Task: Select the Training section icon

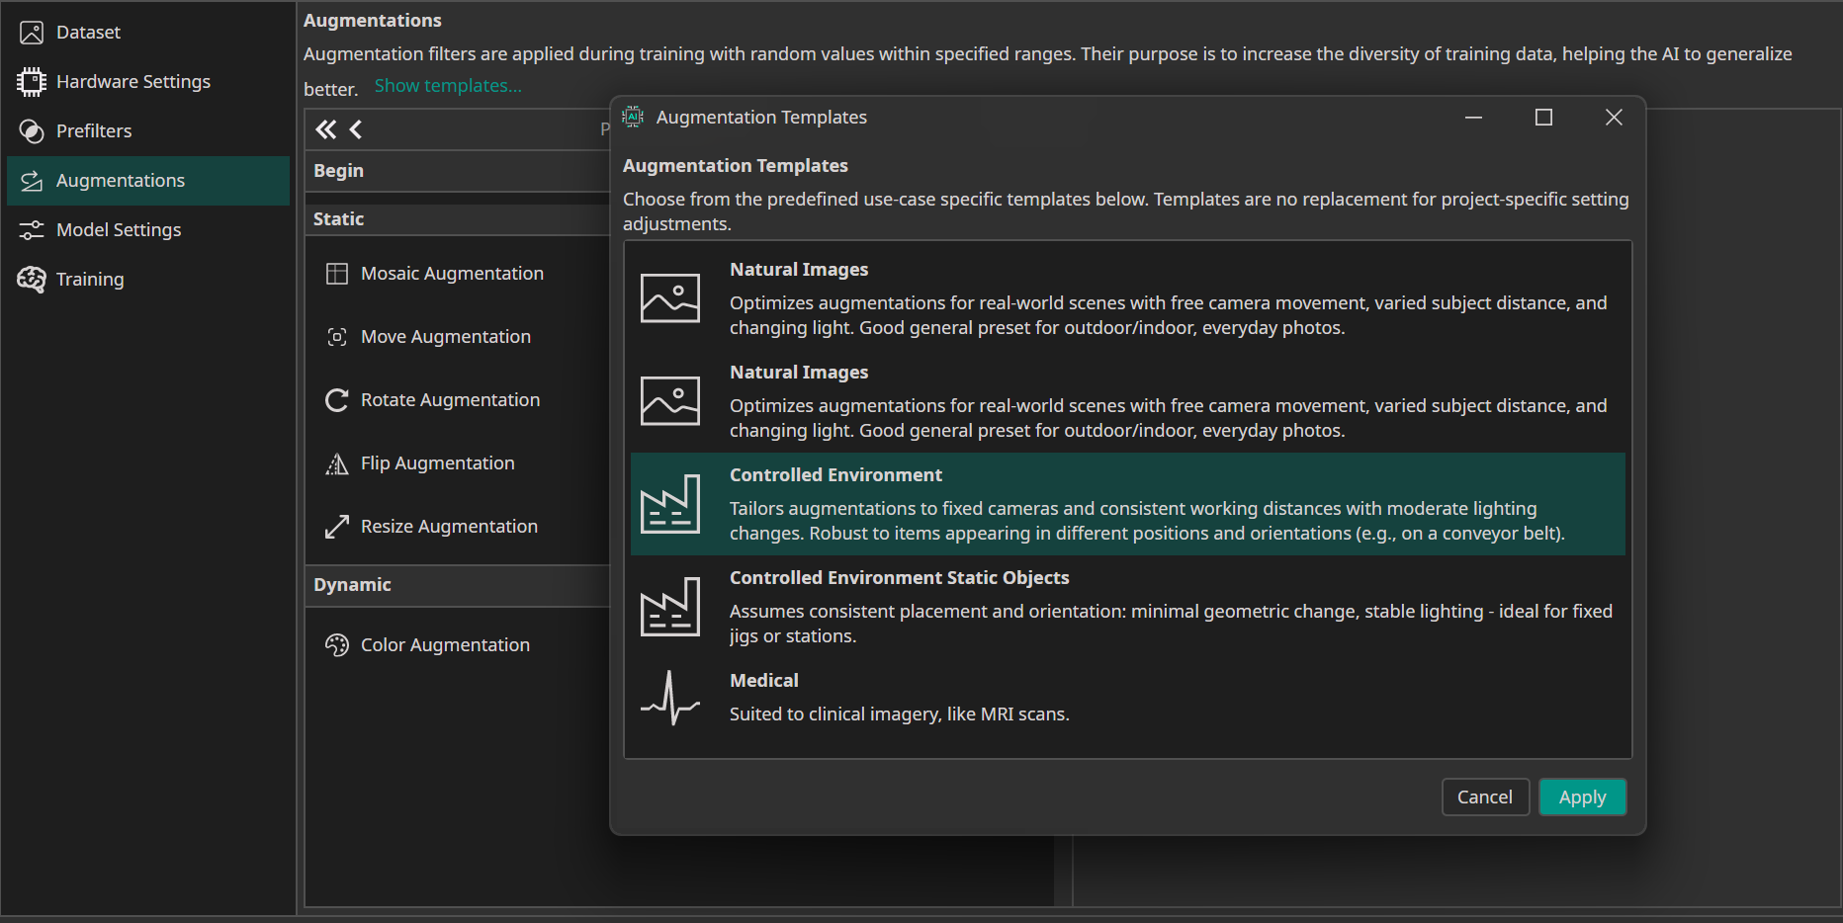Action: 31,279
